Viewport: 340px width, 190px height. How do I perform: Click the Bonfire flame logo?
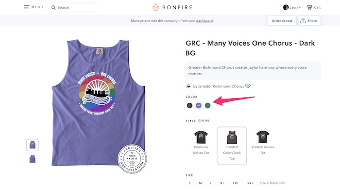tap(155, 7)
